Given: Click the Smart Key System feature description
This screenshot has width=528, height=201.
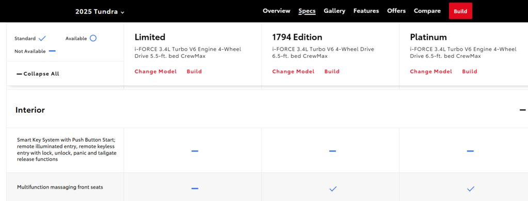Looking at the screenshot, I should (x=66, y=149).
